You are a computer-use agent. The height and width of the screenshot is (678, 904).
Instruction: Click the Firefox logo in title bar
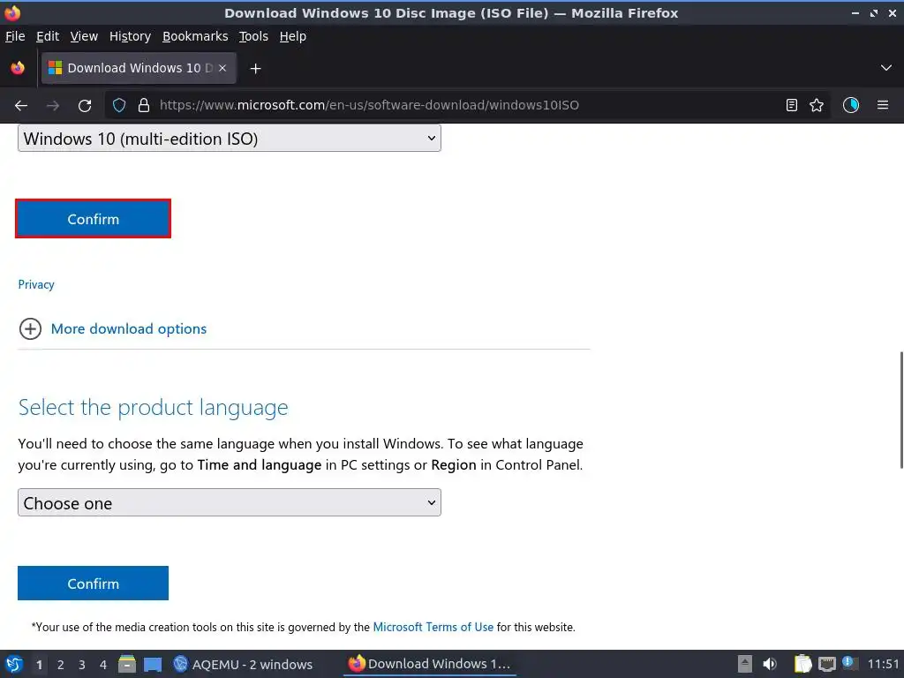point(12,12)
